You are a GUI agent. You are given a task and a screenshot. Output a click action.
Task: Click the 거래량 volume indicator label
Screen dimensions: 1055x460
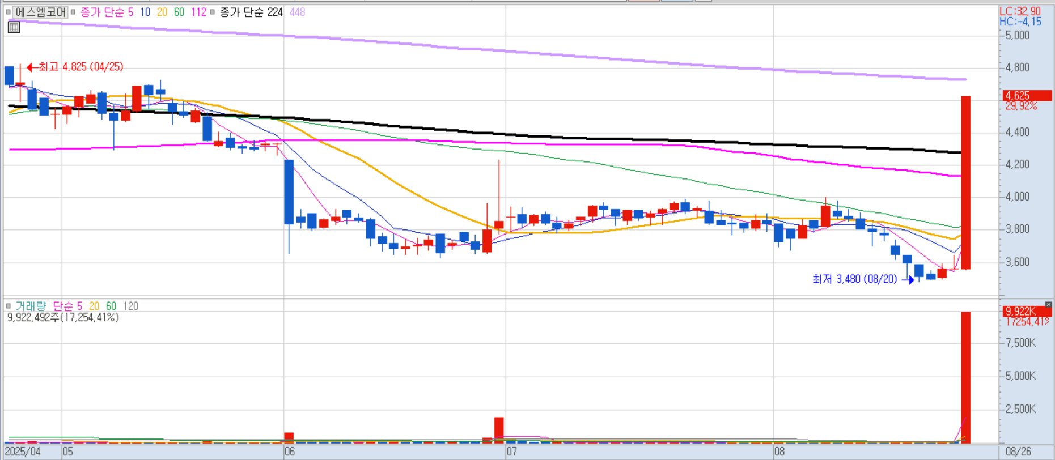tap(31, 306)
